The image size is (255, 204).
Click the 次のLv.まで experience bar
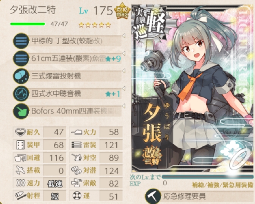pos(208,177)
